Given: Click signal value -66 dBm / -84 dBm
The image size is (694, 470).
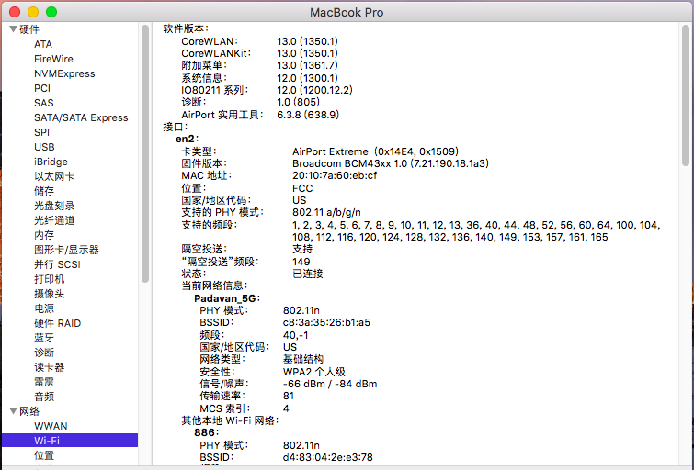Looking at the screenshot, I should click(x=330, y=384).
